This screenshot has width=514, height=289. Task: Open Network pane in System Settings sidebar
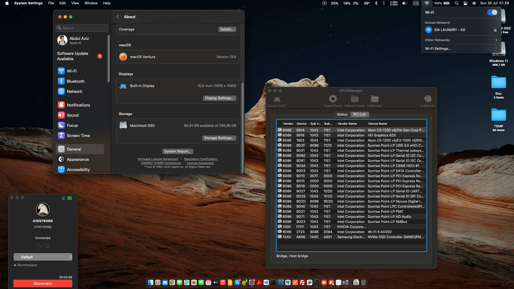click(80, 91)
